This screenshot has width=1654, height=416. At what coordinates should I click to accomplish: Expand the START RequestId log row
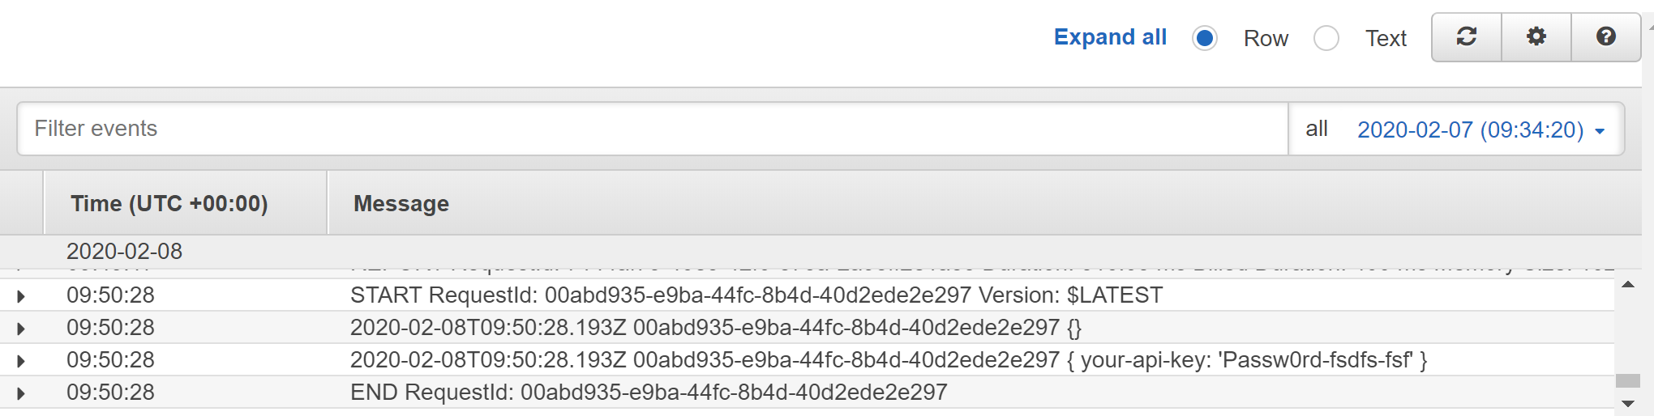(x=21, y=296)
